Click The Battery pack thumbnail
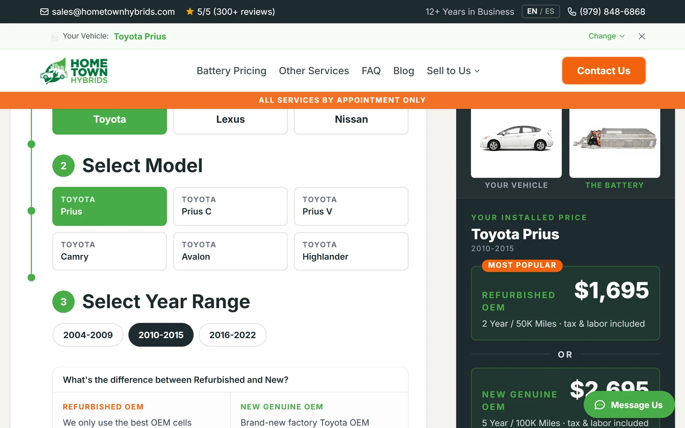The height and width of the screenshot is (428, 685). (x=615, y=143)
